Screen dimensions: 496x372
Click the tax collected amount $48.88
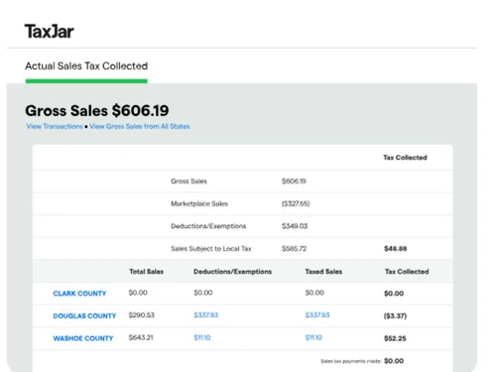(x=396, y=249)
